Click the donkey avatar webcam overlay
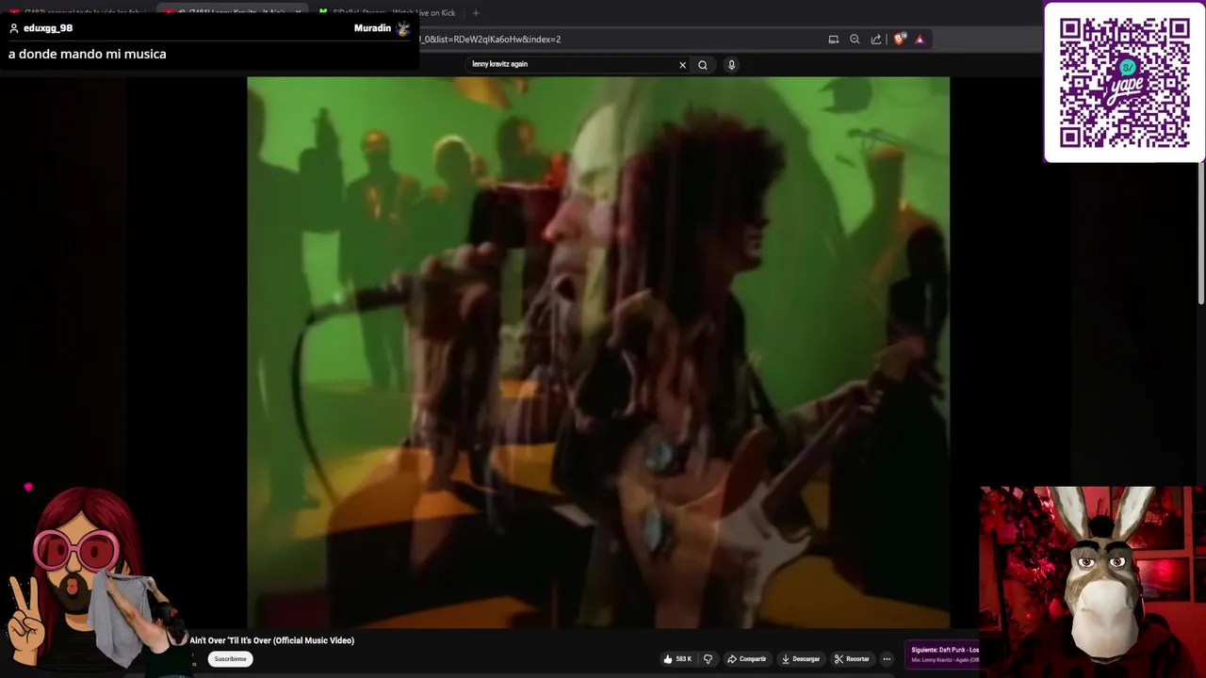Screen dimensions: 1206x678 click(x=1092, y=581)
